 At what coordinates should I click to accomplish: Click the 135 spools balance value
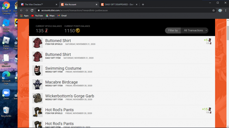tap(40, 31)
